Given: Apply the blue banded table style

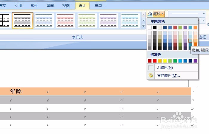Looking at the screenshot, I should [x=44, y=21].
